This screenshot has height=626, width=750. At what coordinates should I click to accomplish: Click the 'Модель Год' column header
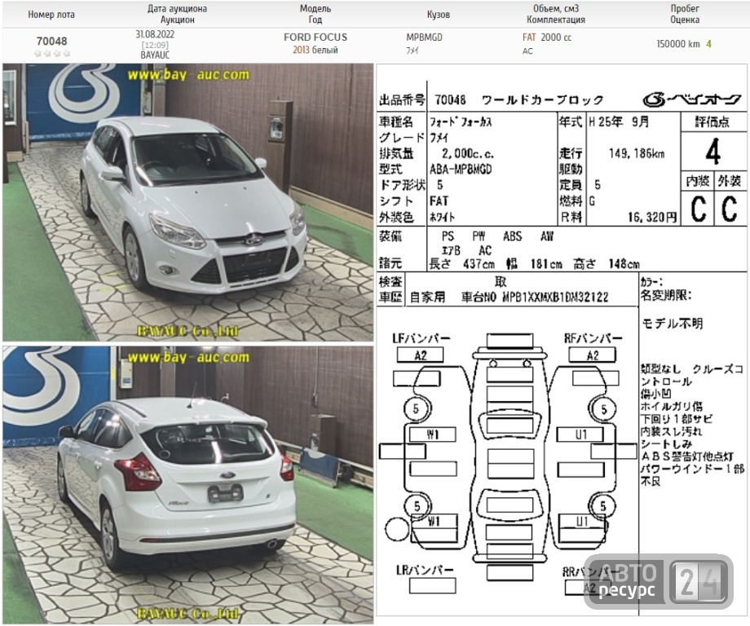coord(315,15)
